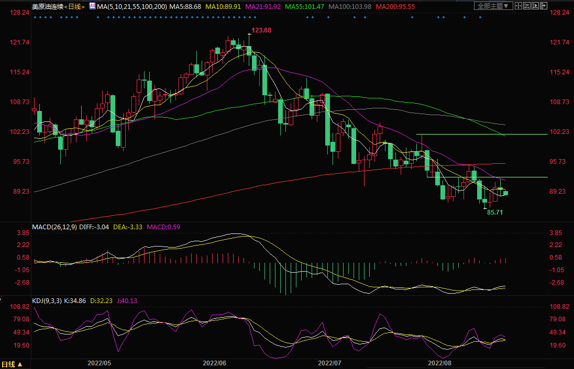Select the KDJ(9,3,3) indicator label
Image resolution: width=574 pixels, height=369 pixels.
tap(47, 300)
